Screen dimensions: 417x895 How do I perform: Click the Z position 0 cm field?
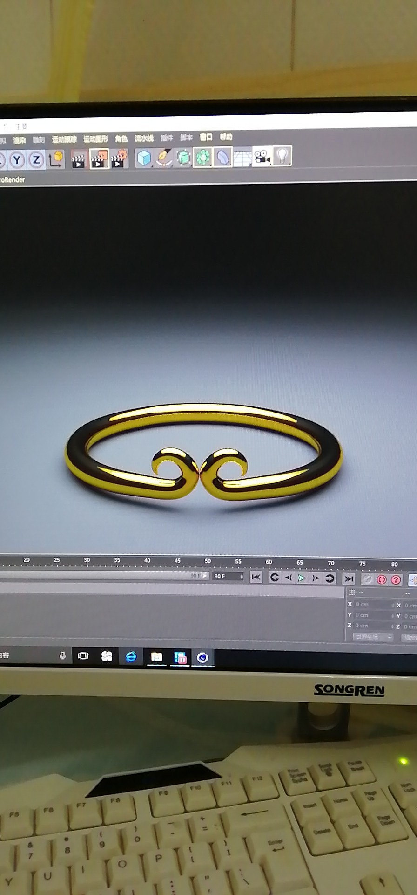(374, 626)
